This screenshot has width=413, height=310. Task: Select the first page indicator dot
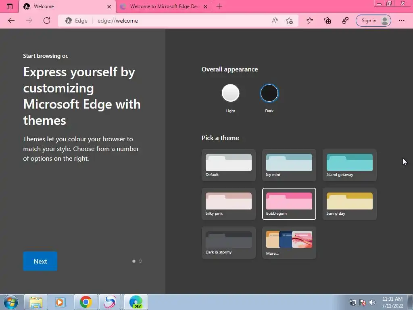[x=134, y=261]
